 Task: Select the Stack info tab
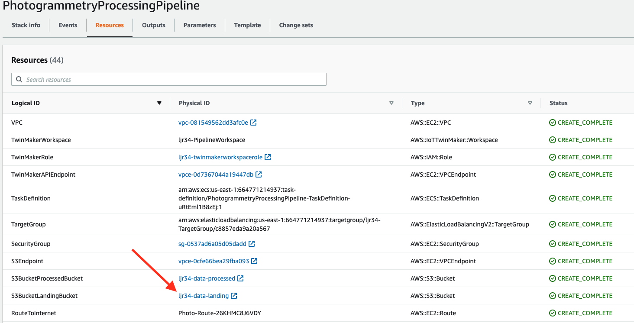26,25
